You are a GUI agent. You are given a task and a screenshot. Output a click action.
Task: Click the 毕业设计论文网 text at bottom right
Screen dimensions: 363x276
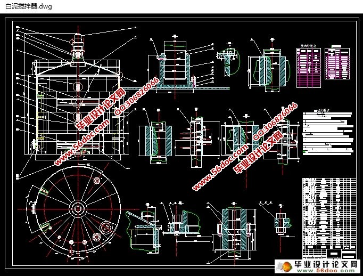click(x=329, y=265)
